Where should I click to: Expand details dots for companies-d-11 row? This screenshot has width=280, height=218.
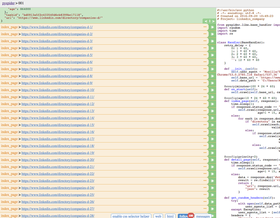(205, 97)
